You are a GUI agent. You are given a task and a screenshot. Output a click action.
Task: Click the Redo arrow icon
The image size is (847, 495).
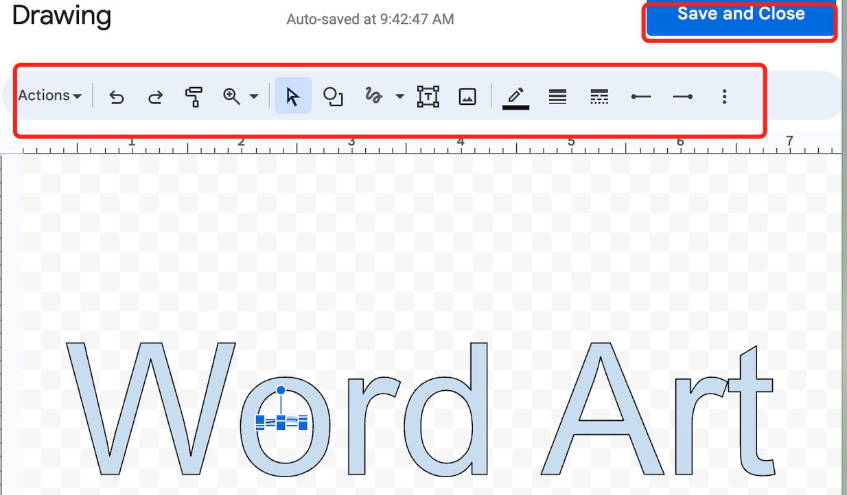click(156, 97)
